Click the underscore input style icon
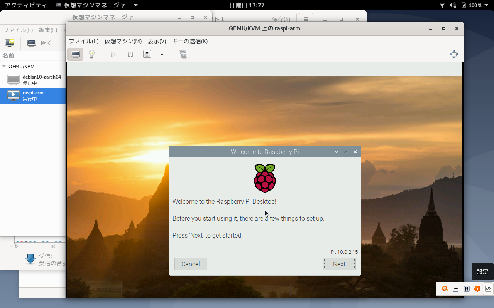The width and height of the screenshot is (494, 308). (456, 289)
